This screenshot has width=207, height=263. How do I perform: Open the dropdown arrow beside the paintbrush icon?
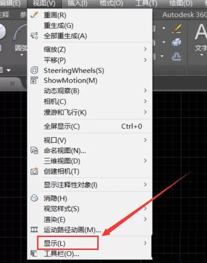164,28
